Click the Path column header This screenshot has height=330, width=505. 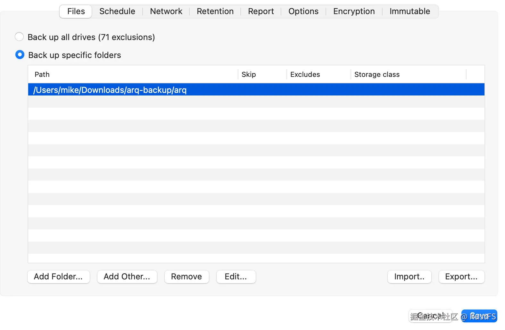click(42, 75)
